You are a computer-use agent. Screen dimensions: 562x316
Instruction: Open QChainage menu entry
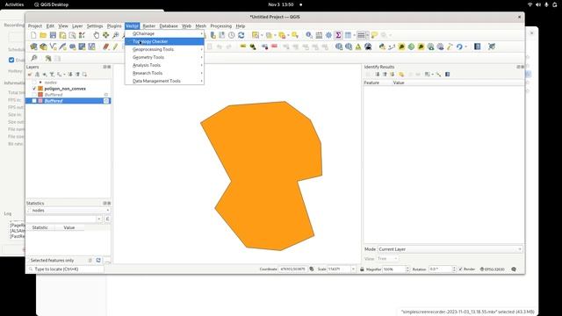pos(164,33)
